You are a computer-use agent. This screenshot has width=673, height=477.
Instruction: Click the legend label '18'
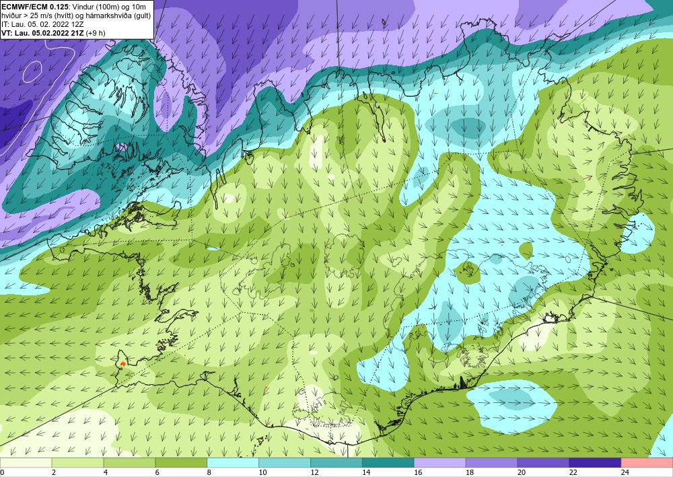pos(470,472)
